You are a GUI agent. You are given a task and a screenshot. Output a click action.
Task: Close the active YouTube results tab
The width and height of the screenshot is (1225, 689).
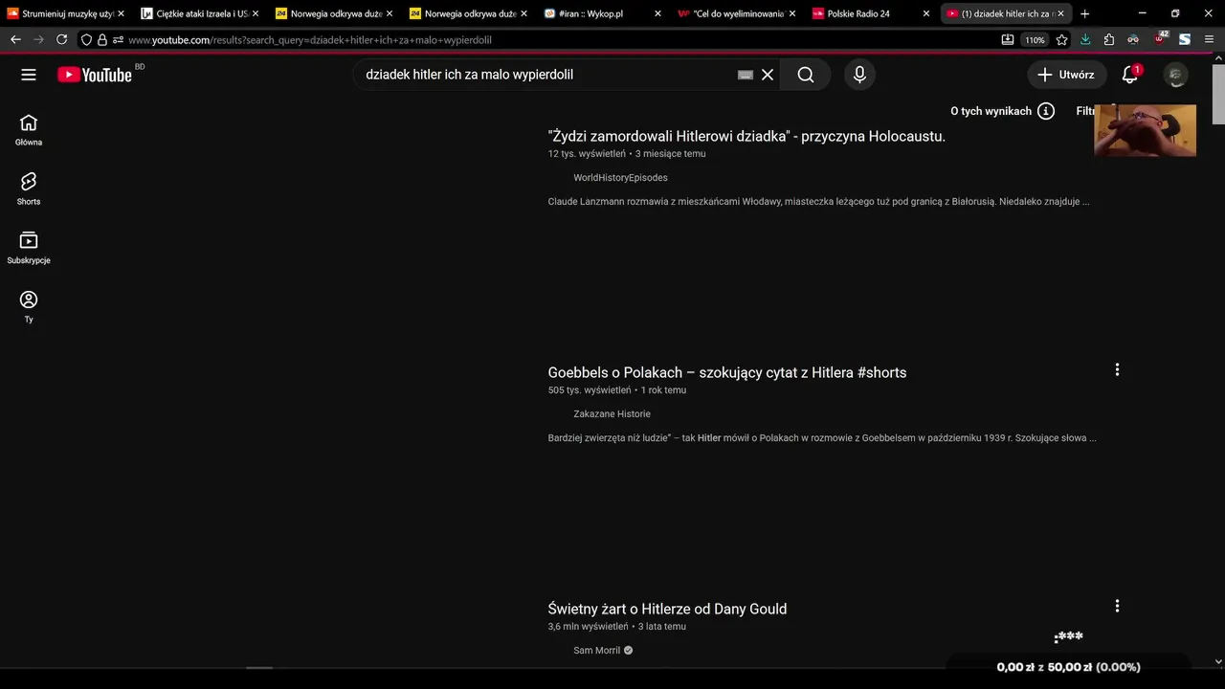[1060, 13]
